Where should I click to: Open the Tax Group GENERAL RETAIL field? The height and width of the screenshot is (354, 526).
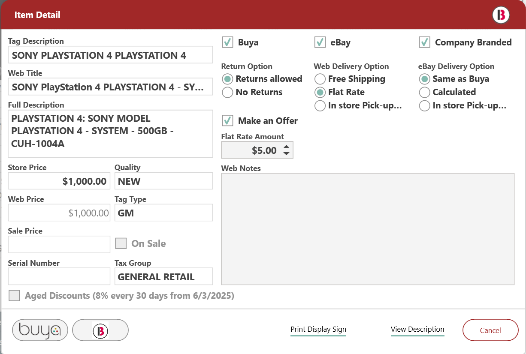click(x=163, y=276)
